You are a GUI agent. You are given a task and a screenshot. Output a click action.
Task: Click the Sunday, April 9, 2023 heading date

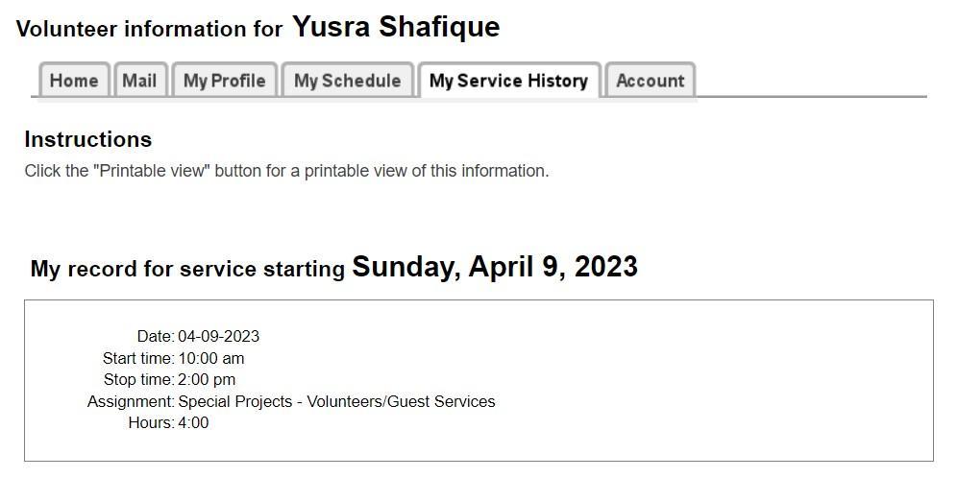tap(495, 267)
